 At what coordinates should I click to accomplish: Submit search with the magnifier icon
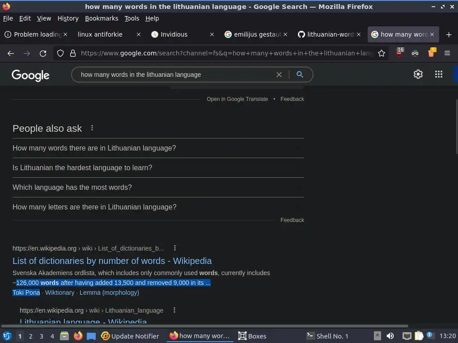point(300,75)
